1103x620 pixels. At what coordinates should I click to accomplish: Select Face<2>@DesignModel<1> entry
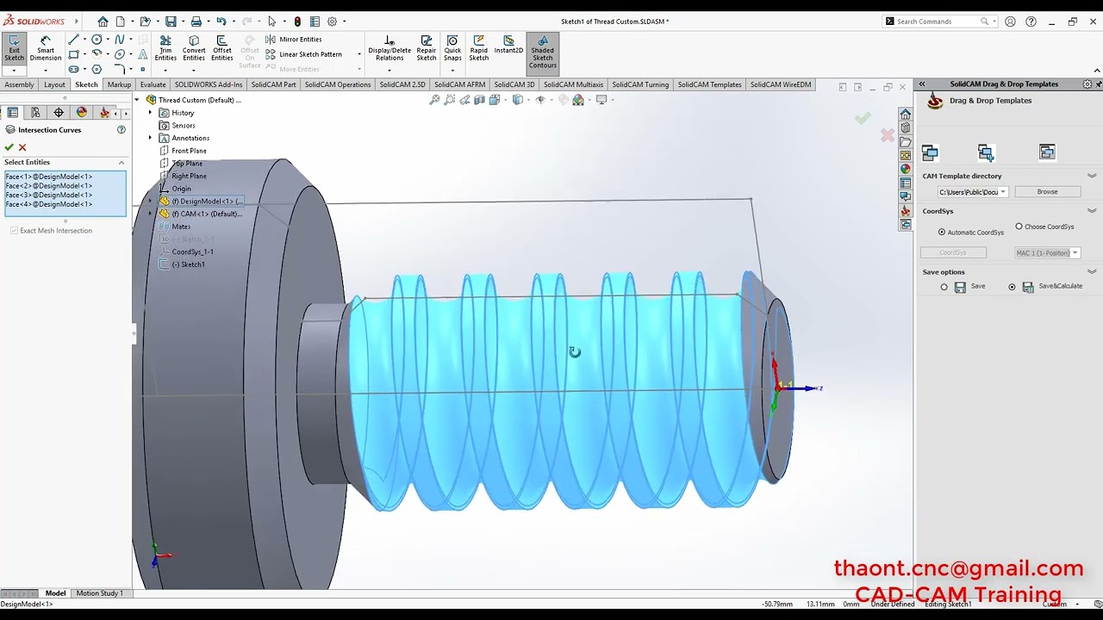48,186
